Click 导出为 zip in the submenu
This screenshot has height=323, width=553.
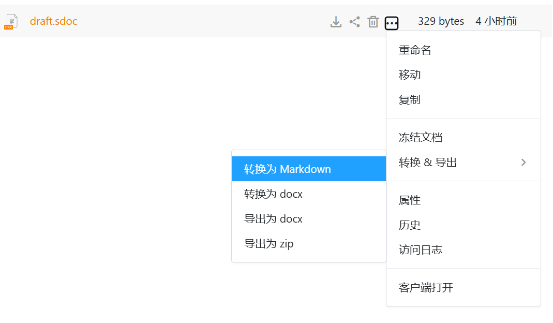(268, 243)
